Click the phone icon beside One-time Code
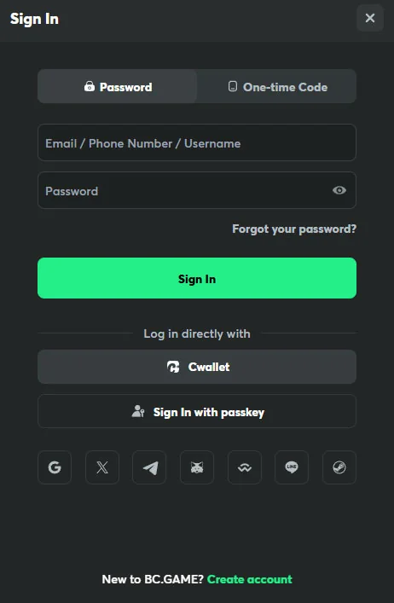This screenshot has height=603, width=394. click(233, 86)
